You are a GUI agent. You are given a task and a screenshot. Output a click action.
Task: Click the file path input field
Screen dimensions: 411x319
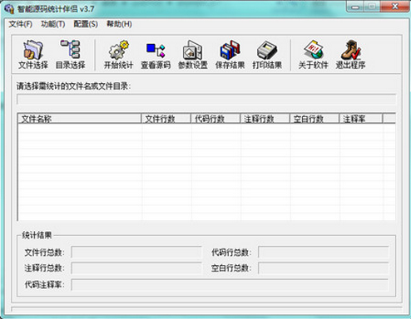[206, 100]
